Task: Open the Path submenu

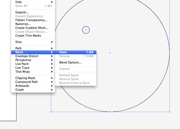Action: point(19,48)
